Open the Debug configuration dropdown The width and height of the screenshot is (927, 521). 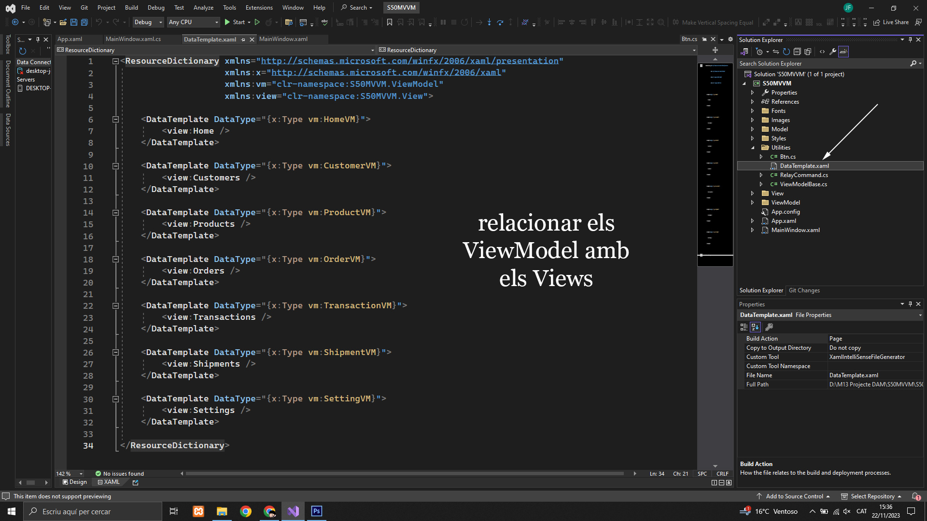point(148,22)
